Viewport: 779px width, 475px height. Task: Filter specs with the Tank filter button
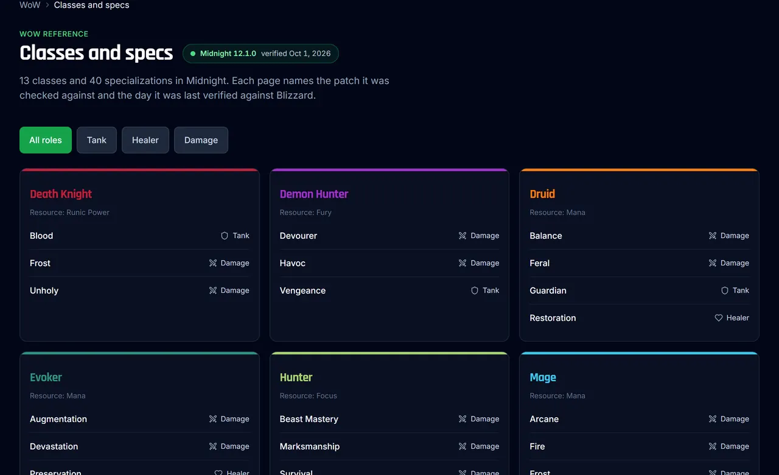(x=97, y=140)
